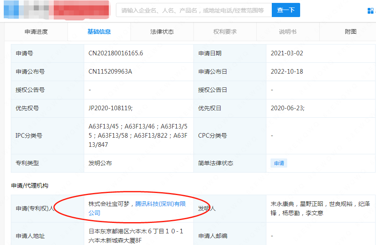Viewport: 376px width, 245px height.
Task: Click publication number CN115209963A
Action: click(x=110, y=72)
